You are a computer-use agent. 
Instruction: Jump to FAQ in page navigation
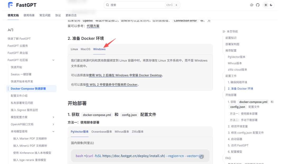pos(228,158)
